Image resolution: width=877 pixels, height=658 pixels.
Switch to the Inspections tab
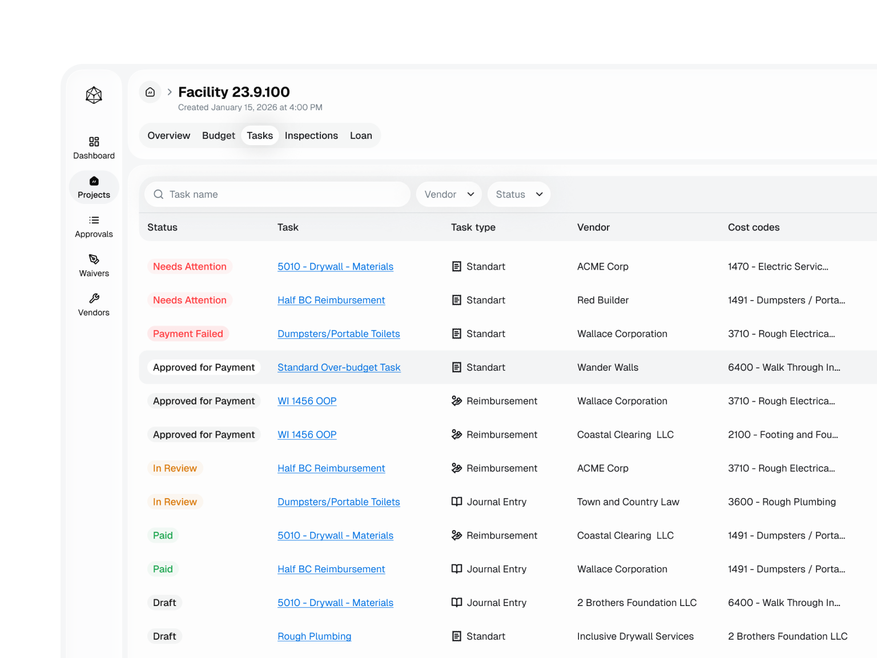pos(311,135)
